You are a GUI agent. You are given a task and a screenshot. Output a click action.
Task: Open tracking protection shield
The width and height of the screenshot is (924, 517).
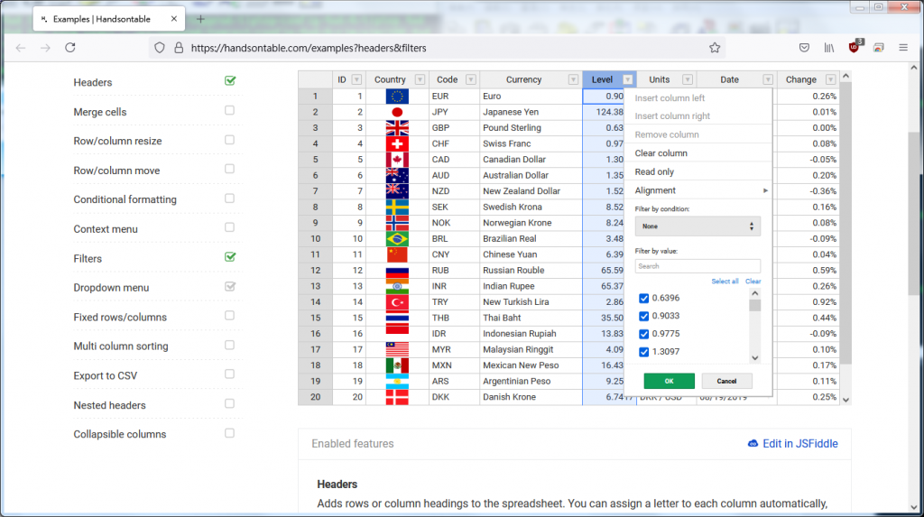[x=159, y=48]
